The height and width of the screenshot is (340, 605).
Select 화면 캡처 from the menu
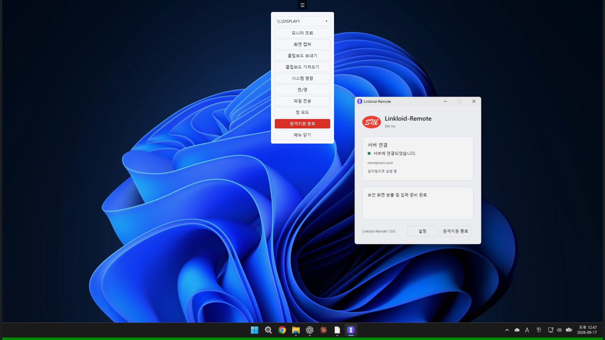tap(302, 44)
